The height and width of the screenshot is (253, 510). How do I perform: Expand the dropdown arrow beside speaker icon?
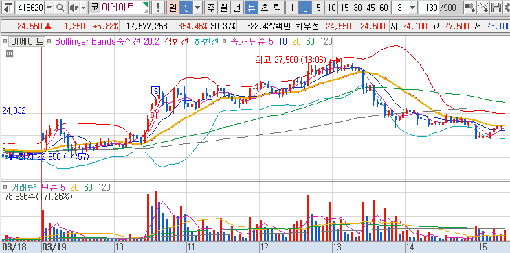click(83, 8)
